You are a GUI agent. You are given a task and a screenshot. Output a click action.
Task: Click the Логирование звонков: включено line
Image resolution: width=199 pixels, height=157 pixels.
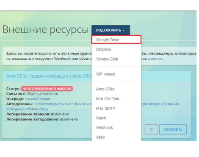pyautogui.click(x=38, y=114)
